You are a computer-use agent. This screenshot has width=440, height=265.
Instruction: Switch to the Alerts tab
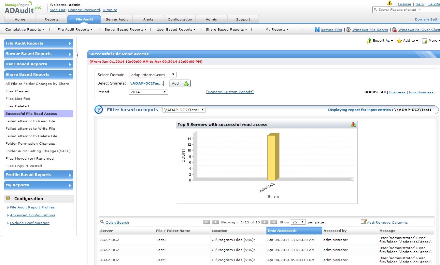click(148, 20)
